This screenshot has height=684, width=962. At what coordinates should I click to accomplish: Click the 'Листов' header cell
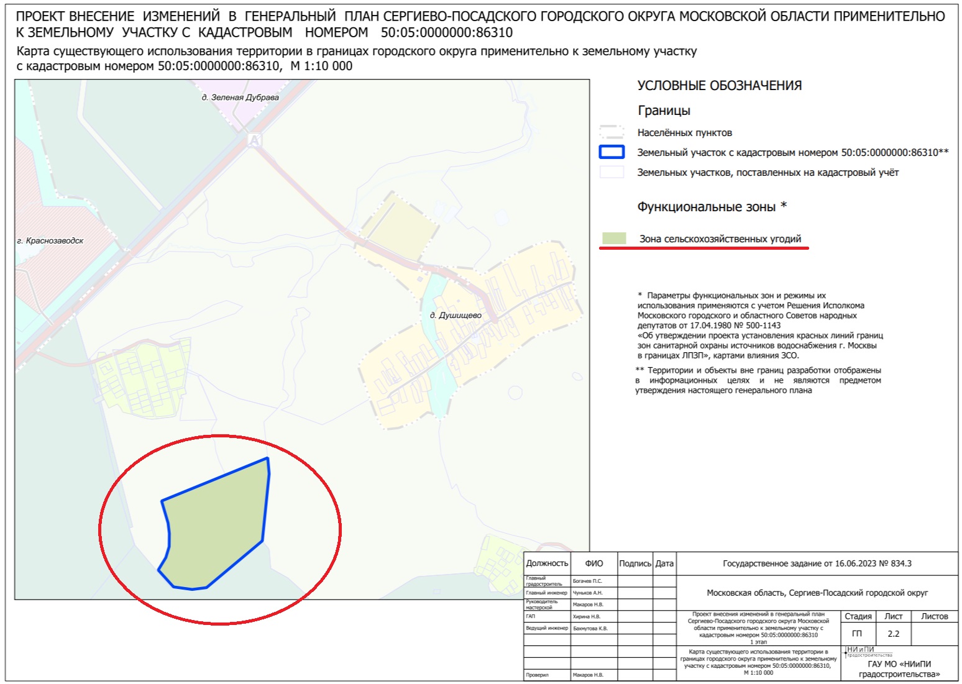click(935, 616)
